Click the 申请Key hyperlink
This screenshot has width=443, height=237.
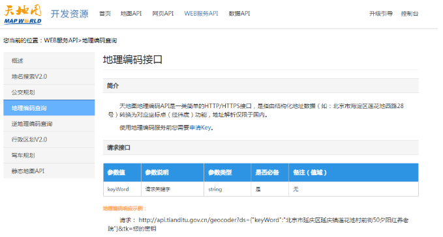(200, 128)
